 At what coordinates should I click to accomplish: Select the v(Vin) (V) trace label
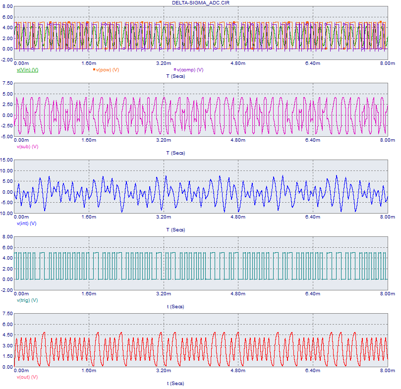click(27, 70)
